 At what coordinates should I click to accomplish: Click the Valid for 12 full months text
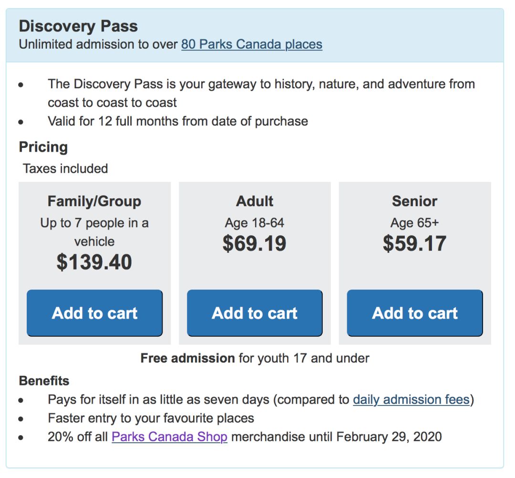(x=177, y=121)
